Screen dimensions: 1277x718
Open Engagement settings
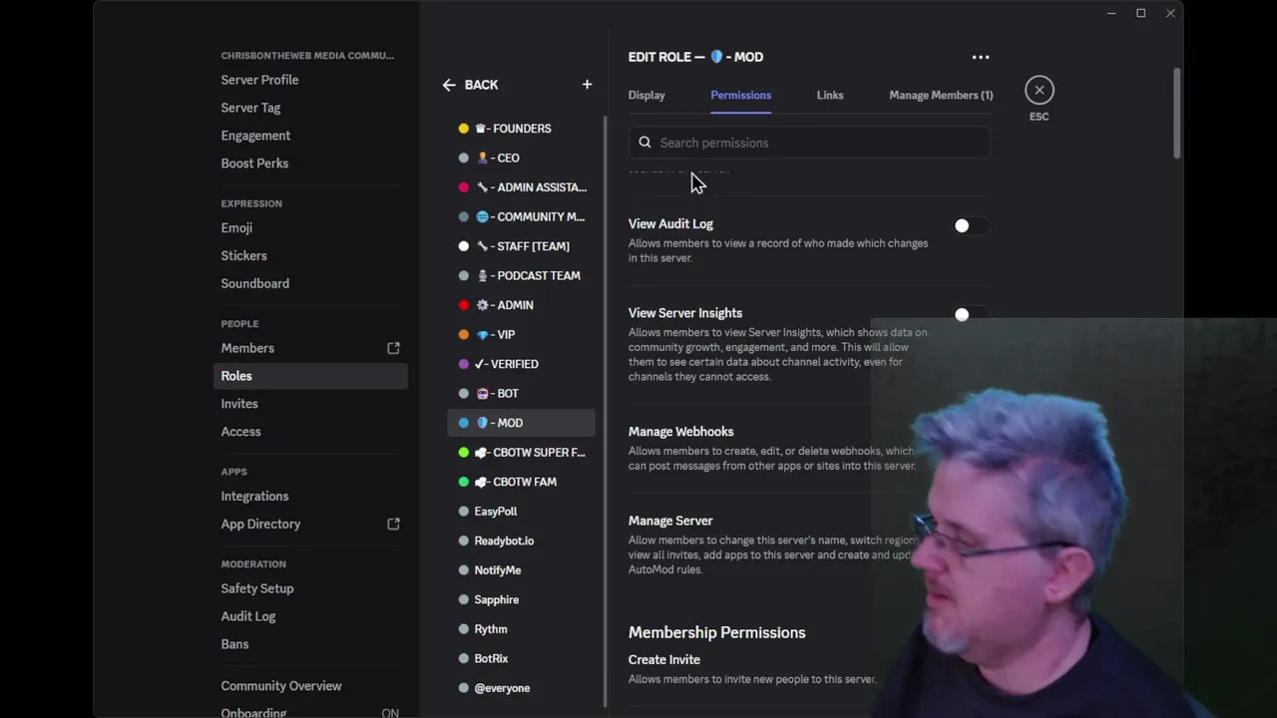click(x=310, y=136)
